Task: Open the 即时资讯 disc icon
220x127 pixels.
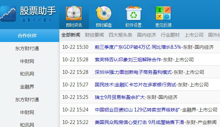Action: point(74,13)
